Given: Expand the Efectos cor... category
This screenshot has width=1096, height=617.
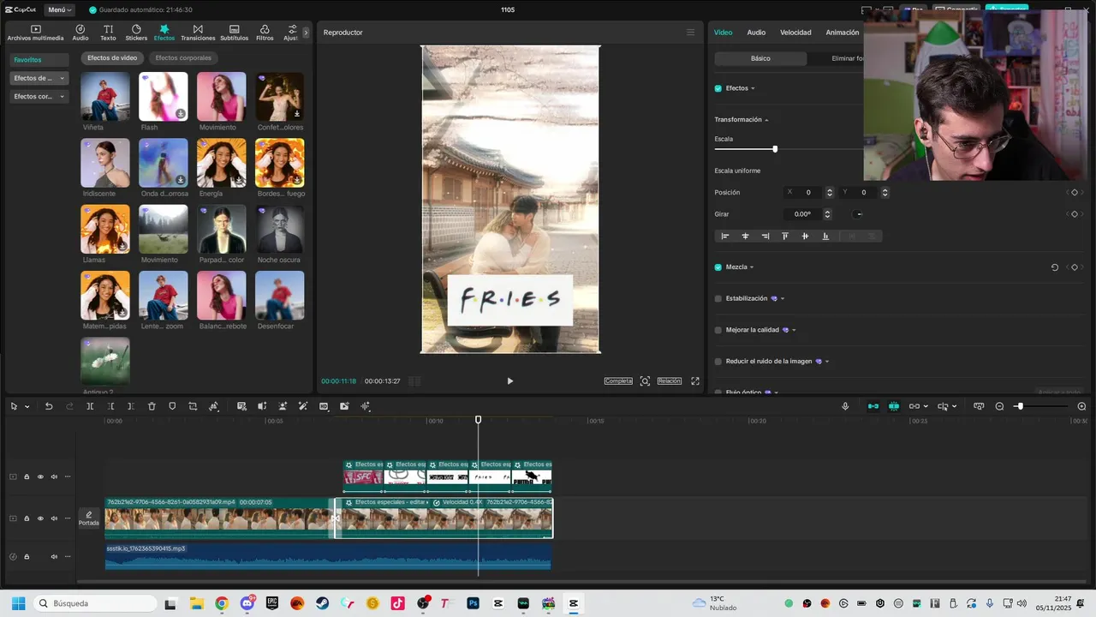Looking at the screenshot, I should (39, 97).
